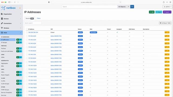Click the green Add button
The height and width of the screenshot is (97, 173).
coord(152,12)
